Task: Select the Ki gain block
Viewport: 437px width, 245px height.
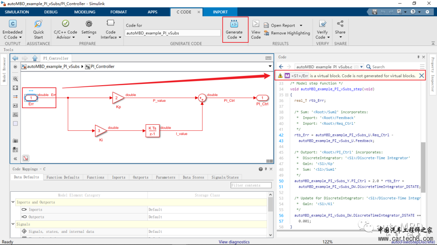Action: coord(100,131)
